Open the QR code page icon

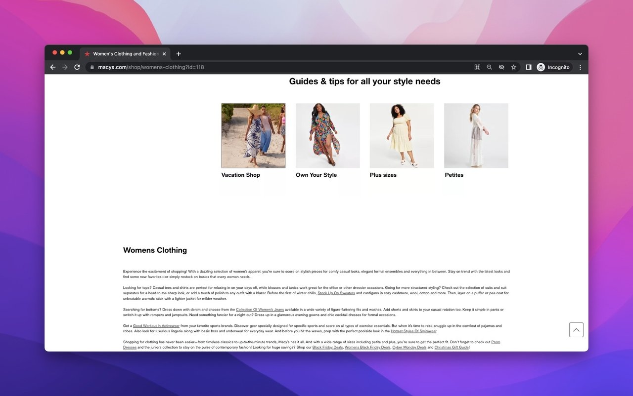coord(477,67)
